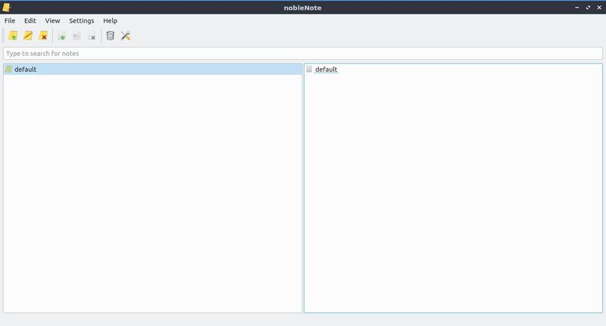Viewport: 606px width, 326px height.
Task: Open the Edit menu
Action: [x=30, y=20]
